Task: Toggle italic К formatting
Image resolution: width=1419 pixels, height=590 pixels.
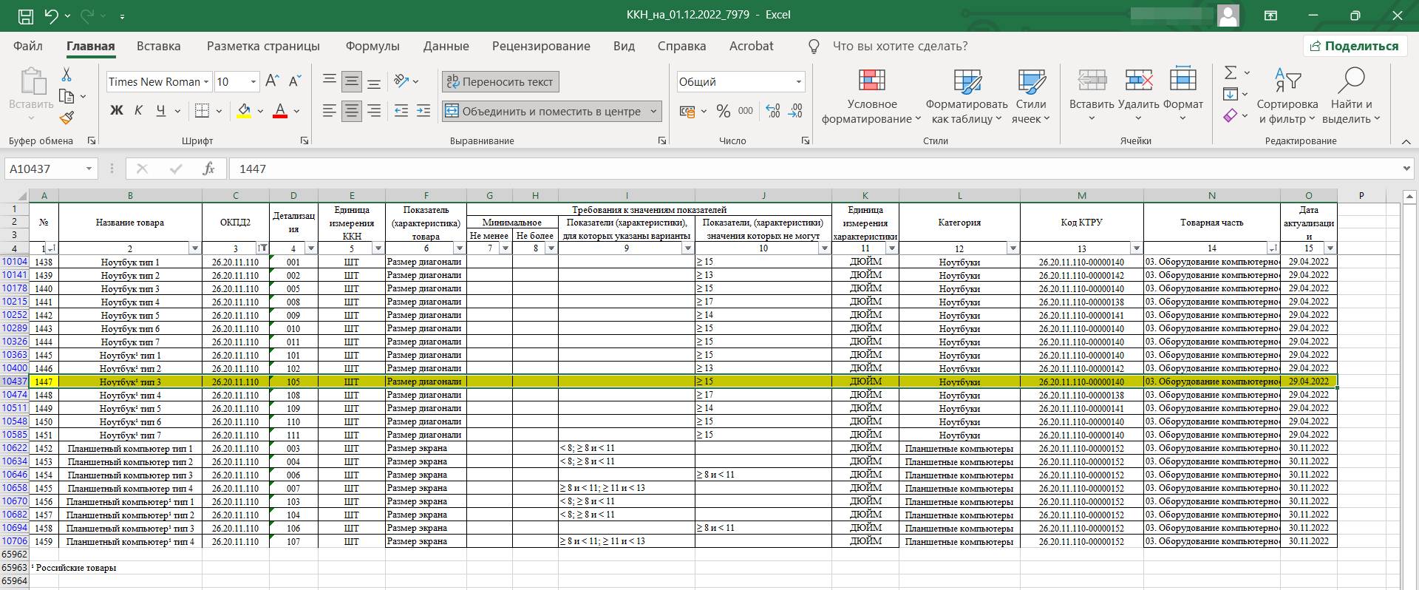Action: tap(138, 112)
